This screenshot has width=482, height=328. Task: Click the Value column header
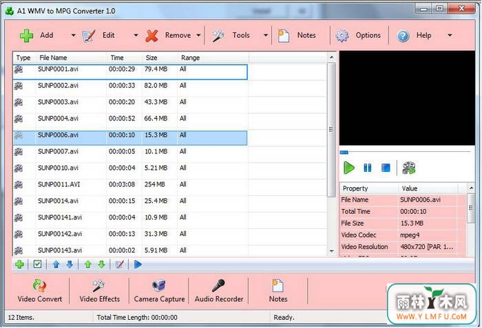[x=428, y=188]
